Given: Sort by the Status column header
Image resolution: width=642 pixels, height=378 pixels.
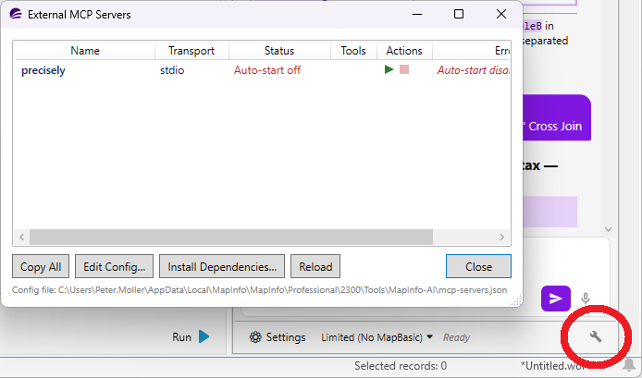Looking at the screenshot, I should pyautogui.click(x=279, y=51).
